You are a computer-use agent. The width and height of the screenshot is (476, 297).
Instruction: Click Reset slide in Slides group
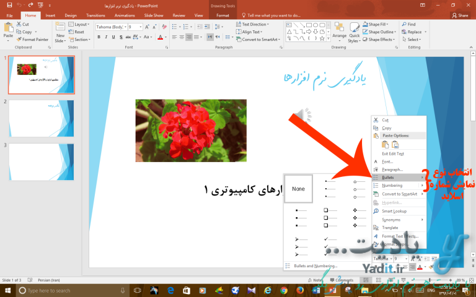pyautogui.click(x=76, y=32)
